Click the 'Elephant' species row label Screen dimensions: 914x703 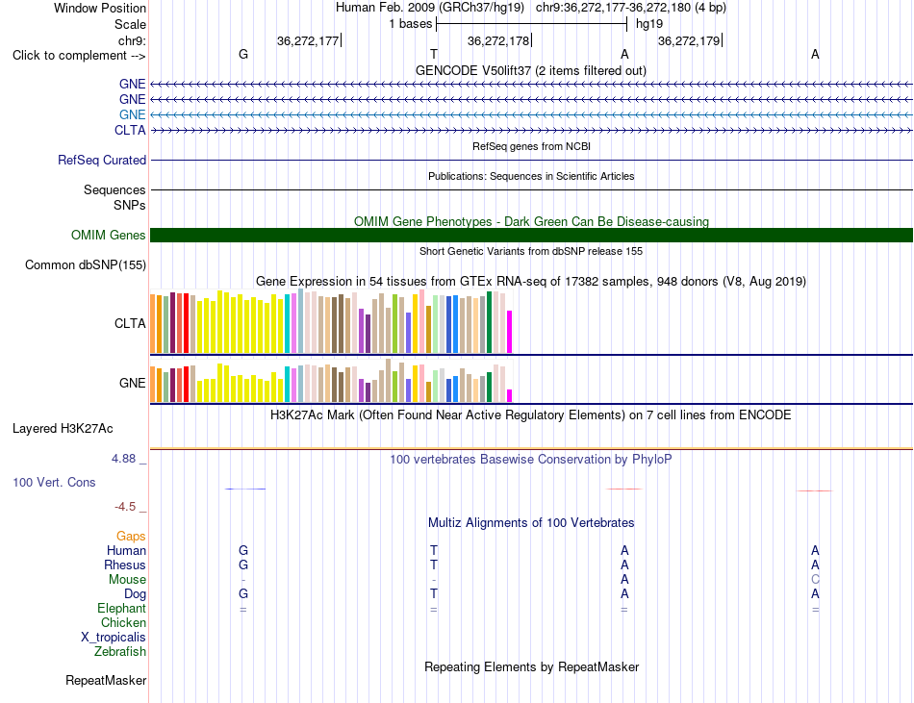pyautogui.click(x=121, y=608)
